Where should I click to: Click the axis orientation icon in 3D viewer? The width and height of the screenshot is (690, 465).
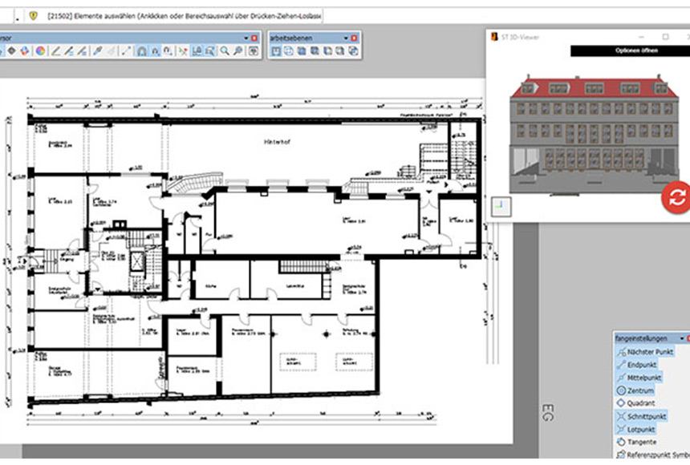pos(499,206)
